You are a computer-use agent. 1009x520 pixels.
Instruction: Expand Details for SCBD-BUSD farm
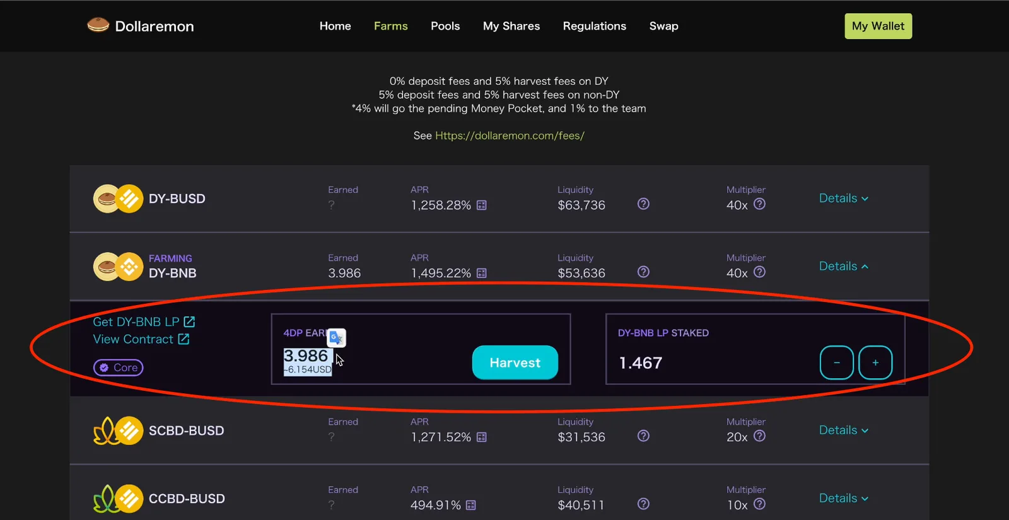pyautogui.click(x=844, y=430)
